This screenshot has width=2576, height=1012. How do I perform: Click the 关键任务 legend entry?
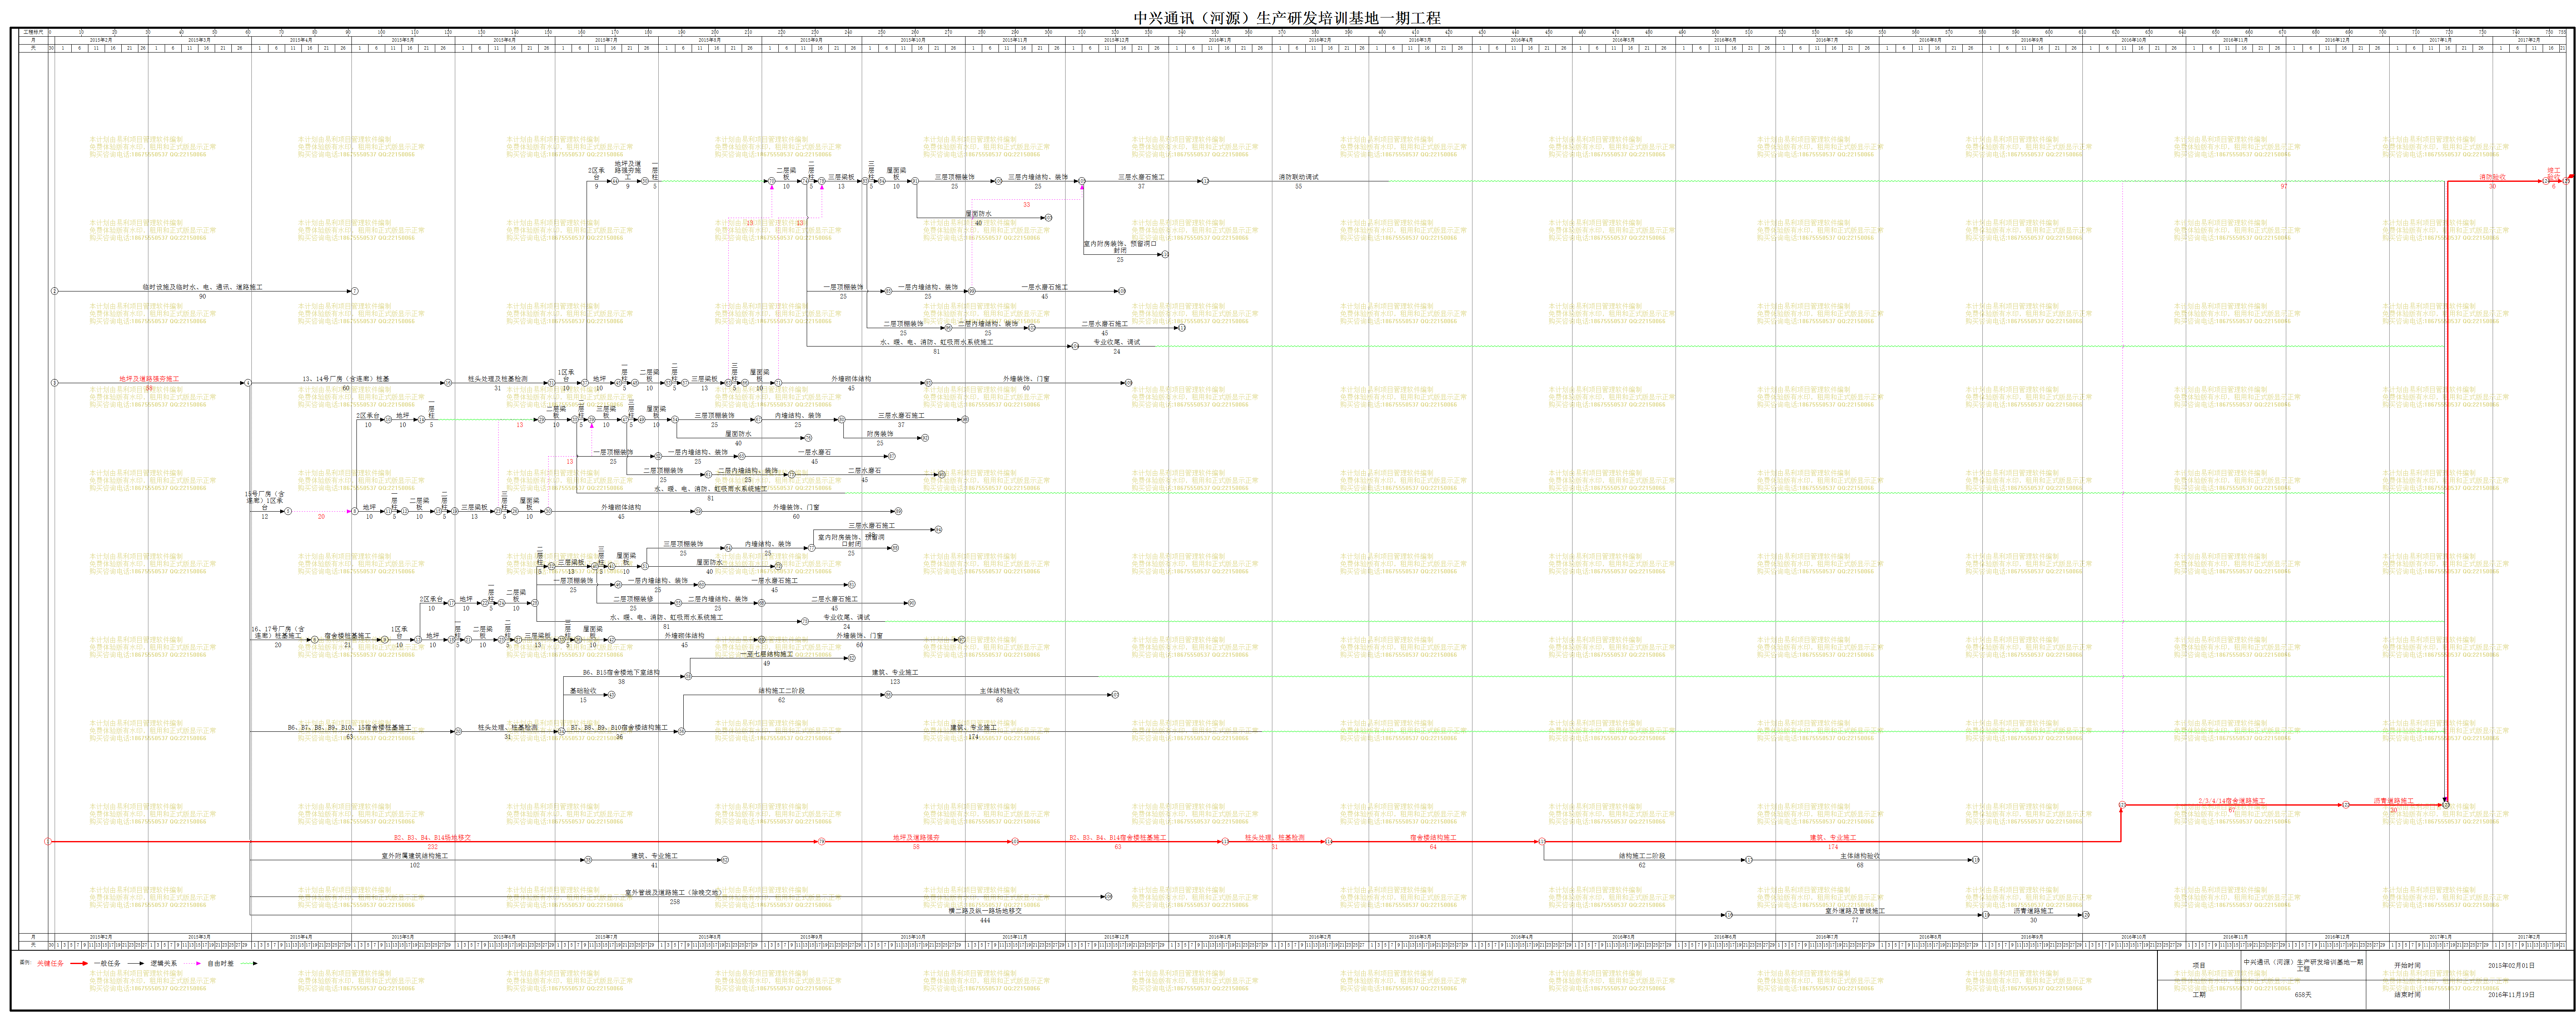tap(50, 963)
